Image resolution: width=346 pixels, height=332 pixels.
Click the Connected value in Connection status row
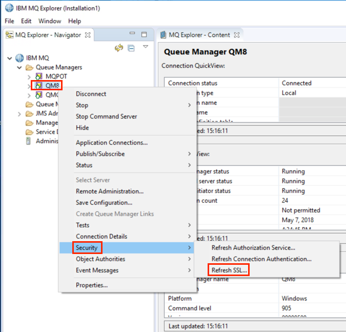297,83
